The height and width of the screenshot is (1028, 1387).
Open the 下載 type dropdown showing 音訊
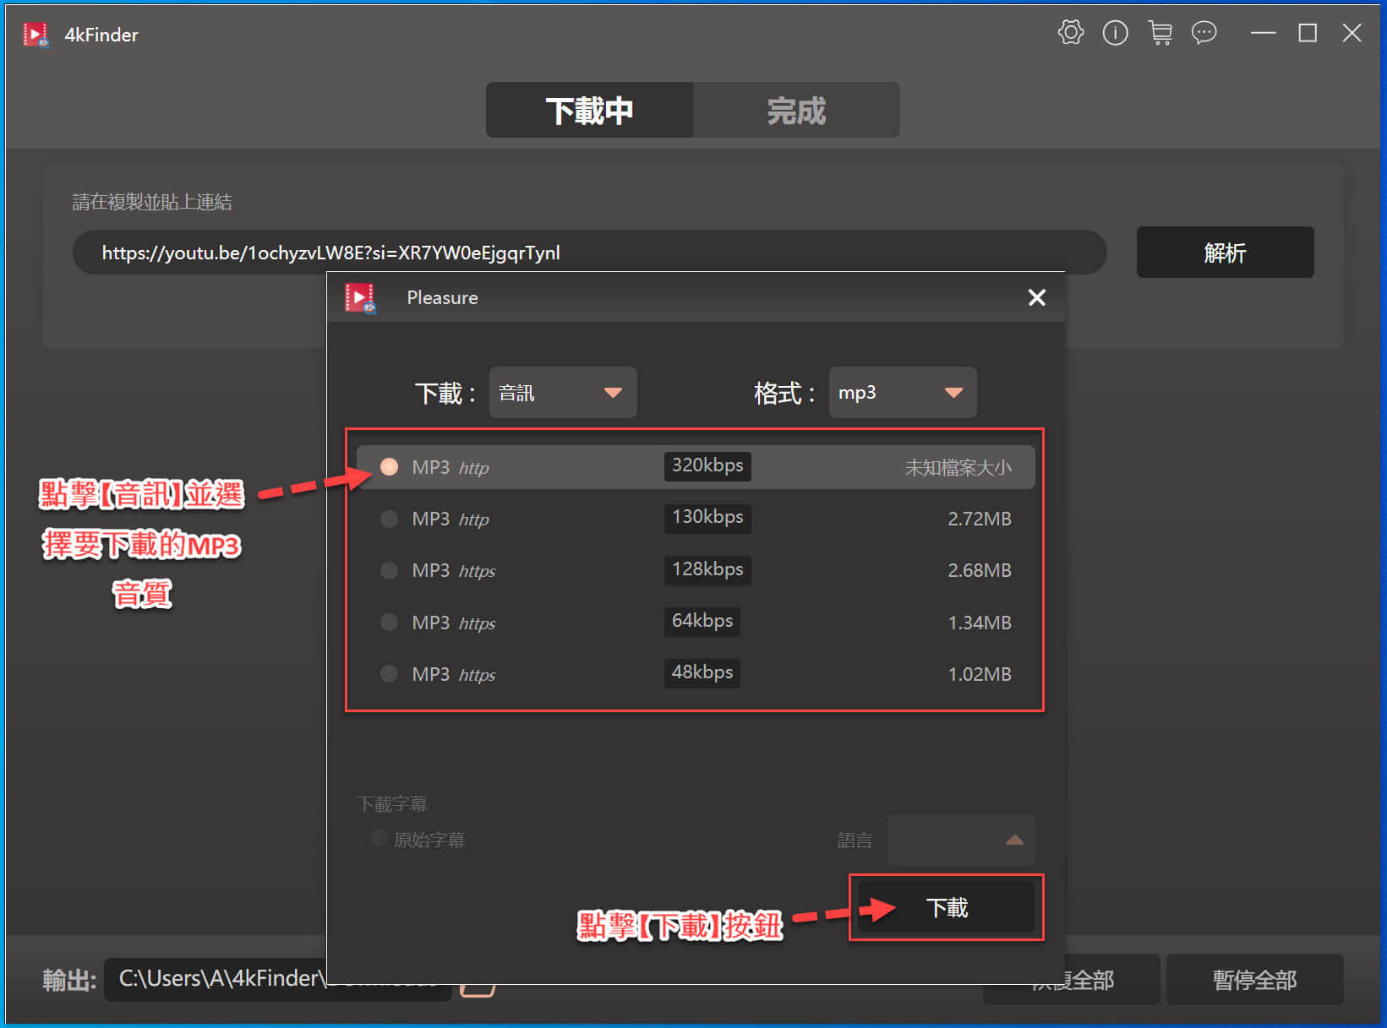point(562,392)
